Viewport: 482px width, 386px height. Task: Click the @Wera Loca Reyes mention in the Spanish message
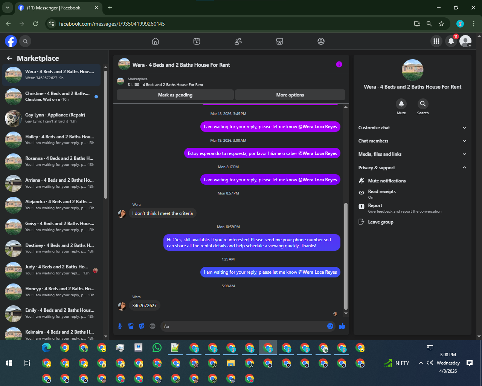coord(317,153)
